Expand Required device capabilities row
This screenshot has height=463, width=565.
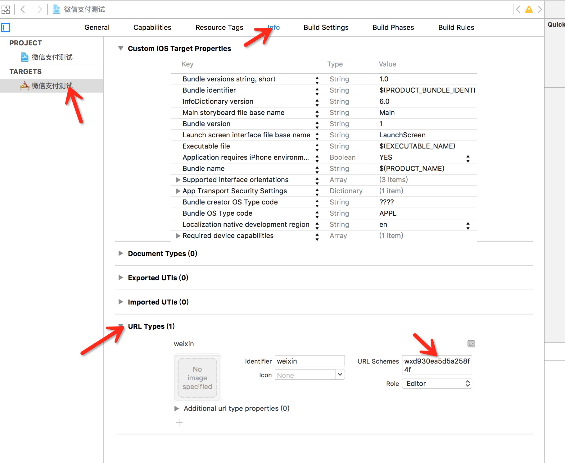coord(178,236)
